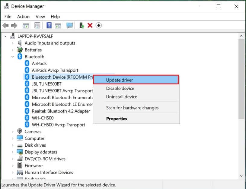Open the Action menu
246x189 pixels.
(23, 17)
